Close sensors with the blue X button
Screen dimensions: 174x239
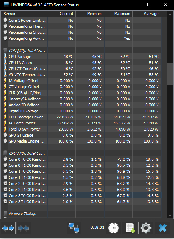point(163,228)
